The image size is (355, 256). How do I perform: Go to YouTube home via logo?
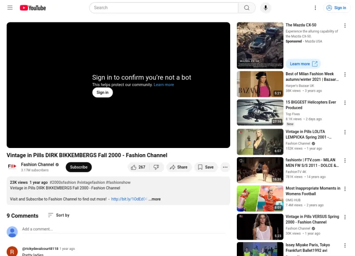[x=33, y=8]
